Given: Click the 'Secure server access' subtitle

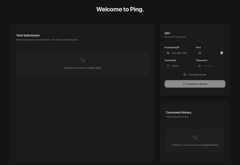Looking at the screenshot, I should click(x=175, y=37).
